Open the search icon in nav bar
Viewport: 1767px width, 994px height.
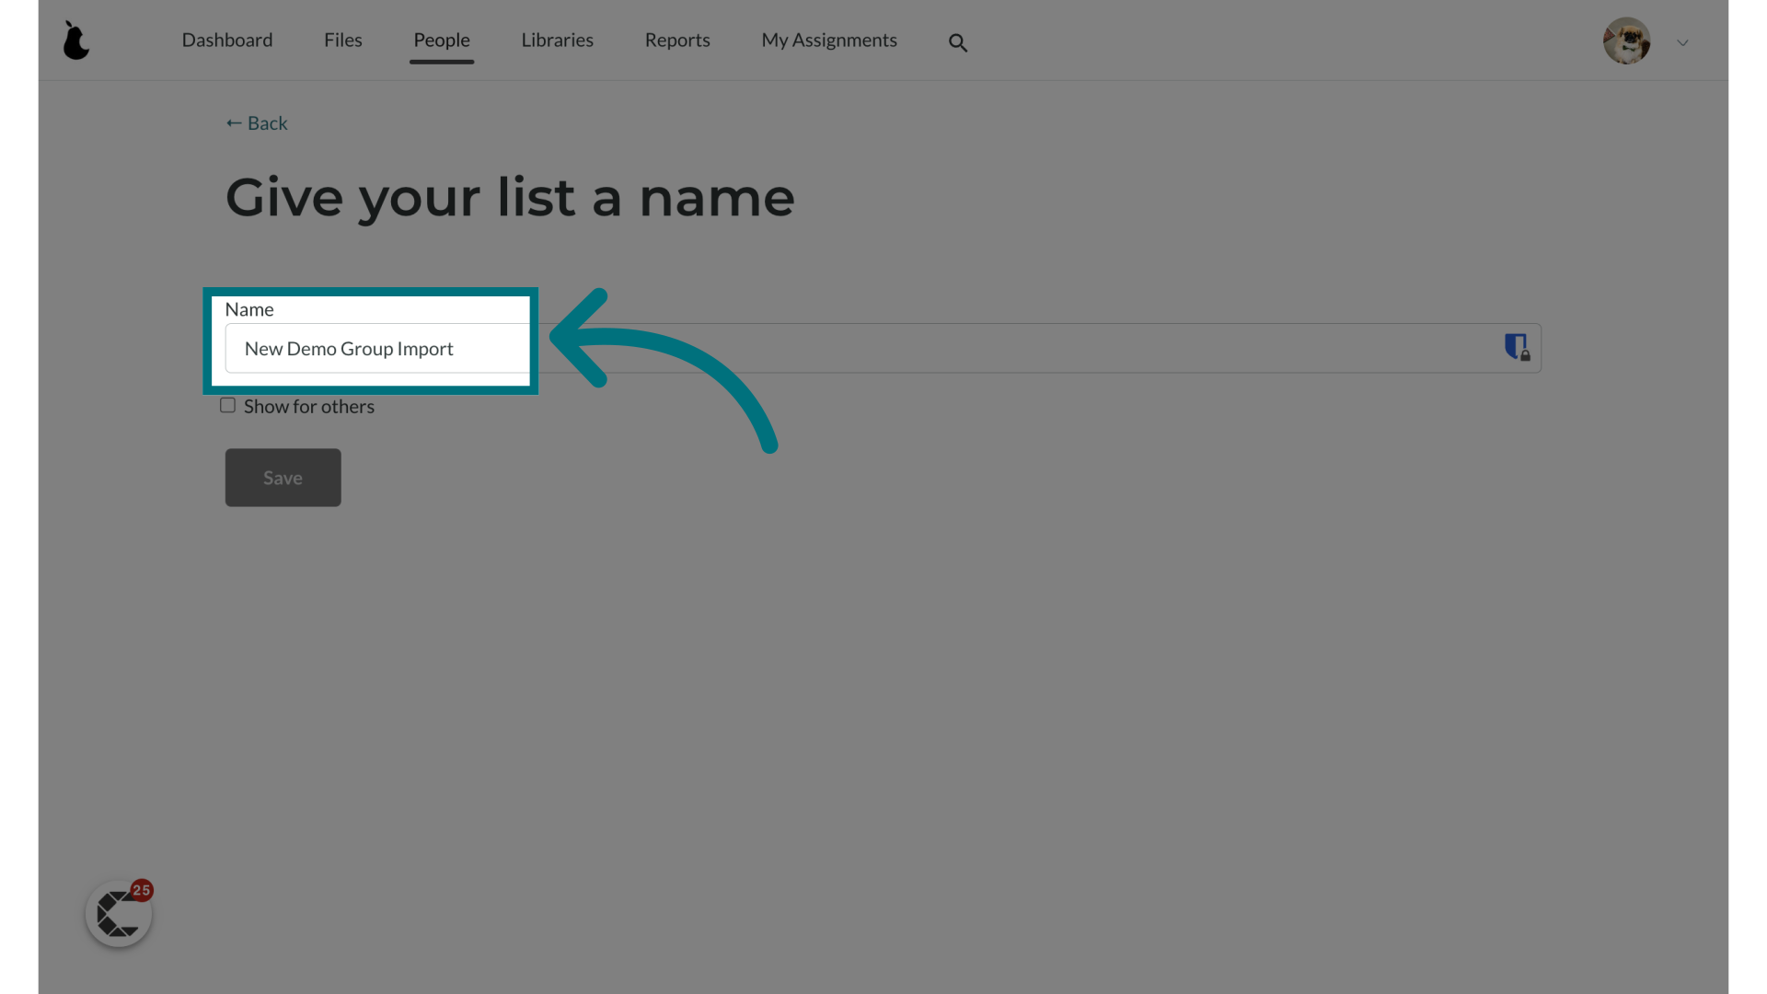(x=957, y=40)
